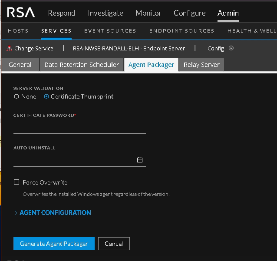Open the Investigate menu

105,13
